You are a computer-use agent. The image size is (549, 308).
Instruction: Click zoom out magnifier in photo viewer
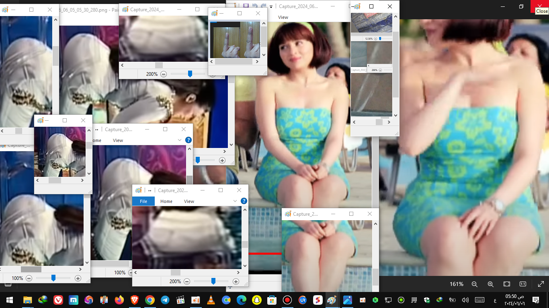point(474,284)
